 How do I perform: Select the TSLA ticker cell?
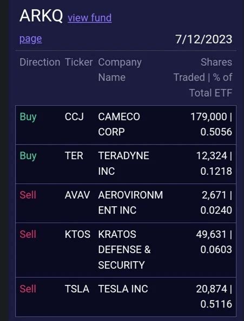tap(77, 289)
